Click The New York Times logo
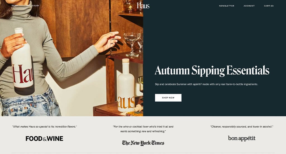Screen dimensions: 286x154 click(143, 143)
